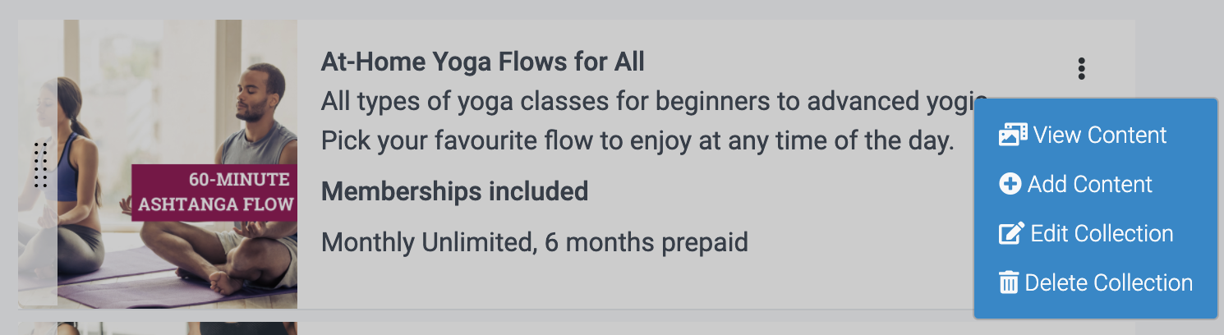The width and height of the screenshot is (1224, 335).
Task: Open the three-dot options menu
Action: tap(1081, 69)
